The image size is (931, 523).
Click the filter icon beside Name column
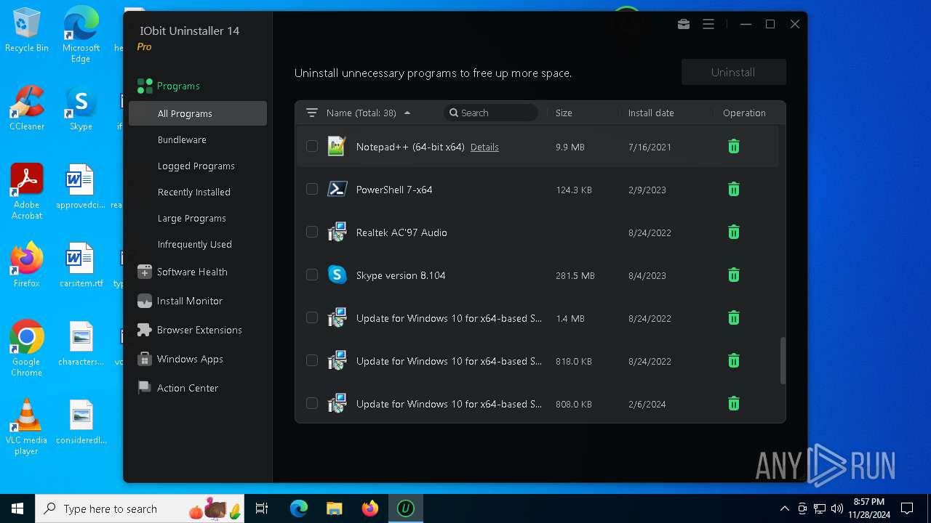[312, 113]
